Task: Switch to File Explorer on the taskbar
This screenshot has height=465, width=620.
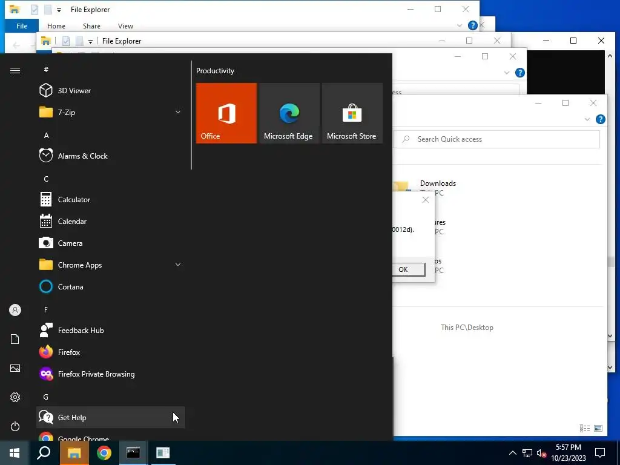Action: [x=74, y=453]
